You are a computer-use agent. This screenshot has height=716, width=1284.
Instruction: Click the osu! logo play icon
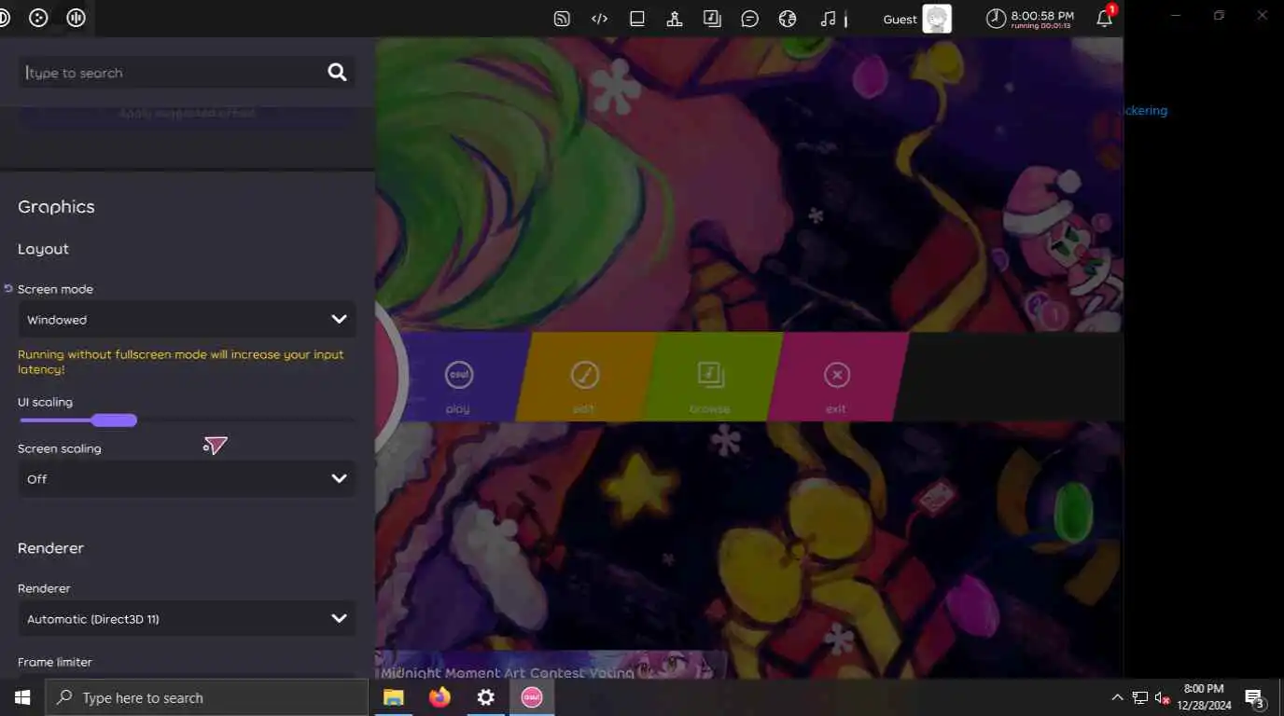pyautogui.click(x=458, y=375)
